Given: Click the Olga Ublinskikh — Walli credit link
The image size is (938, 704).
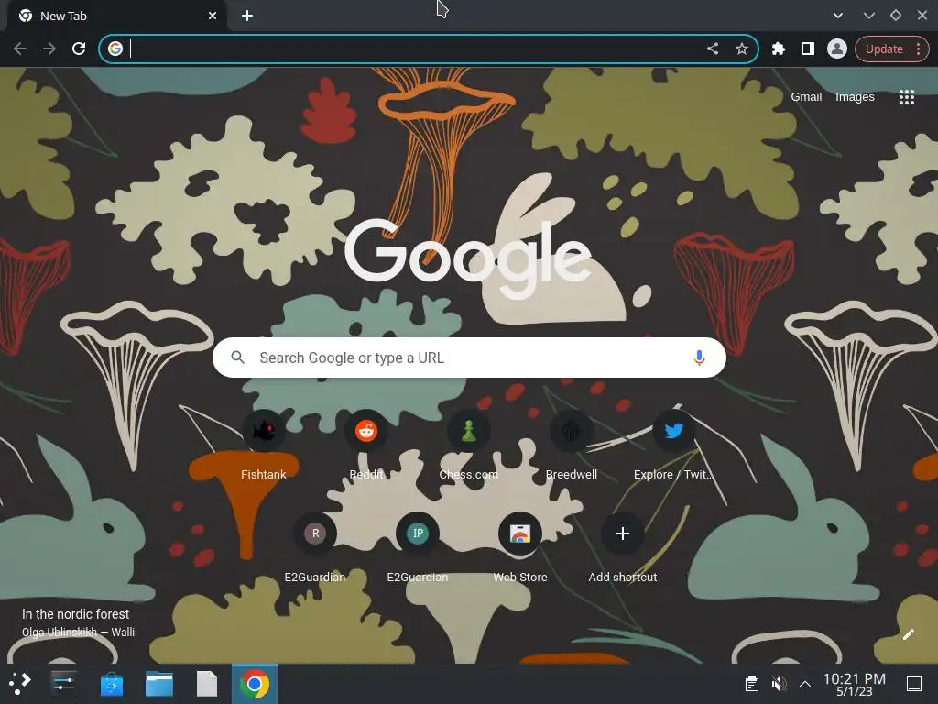Looking at the screenshot, I should pos(78,632).
